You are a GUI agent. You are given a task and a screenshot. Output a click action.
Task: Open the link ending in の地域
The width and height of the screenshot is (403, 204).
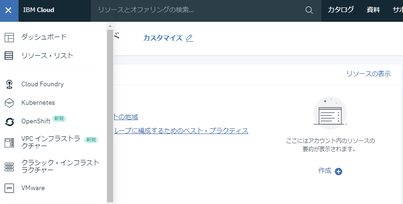pyautogui.click(x=126, y=117)
